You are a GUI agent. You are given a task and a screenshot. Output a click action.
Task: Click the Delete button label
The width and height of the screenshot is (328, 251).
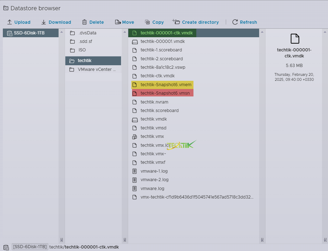tap(97, 22)
